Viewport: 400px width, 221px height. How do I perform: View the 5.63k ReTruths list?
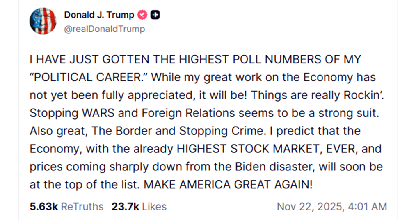coord(66,207)
